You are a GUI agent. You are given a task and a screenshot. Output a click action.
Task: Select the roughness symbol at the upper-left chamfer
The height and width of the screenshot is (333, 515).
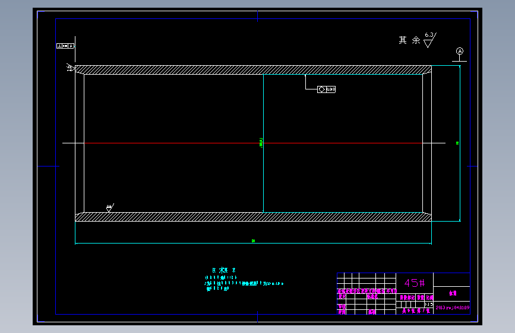tap(70, 68)
